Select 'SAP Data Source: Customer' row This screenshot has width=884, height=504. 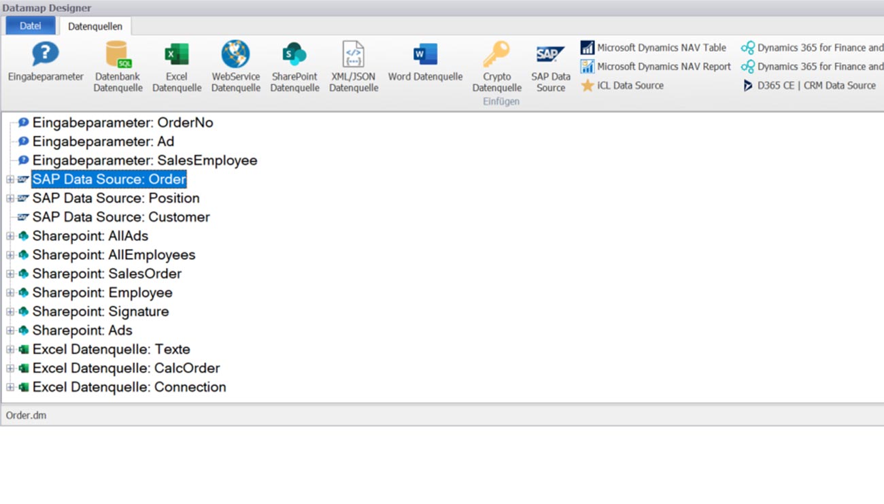tap(121, 218)
